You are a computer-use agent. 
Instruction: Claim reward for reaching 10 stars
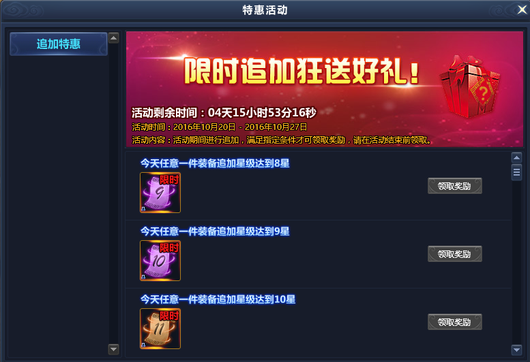[x=454, y=322]
